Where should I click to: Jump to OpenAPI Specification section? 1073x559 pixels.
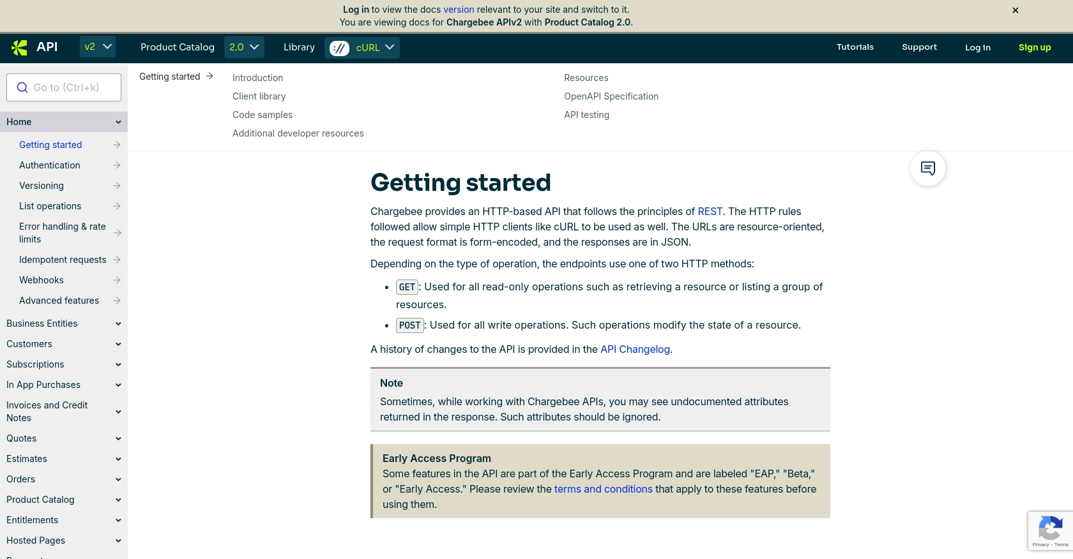click(611, 96)
